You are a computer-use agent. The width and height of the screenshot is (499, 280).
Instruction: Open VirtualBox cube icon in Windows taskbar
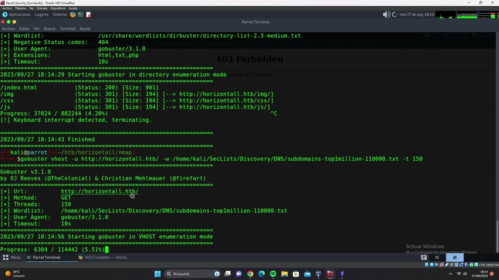click(319, 274)
